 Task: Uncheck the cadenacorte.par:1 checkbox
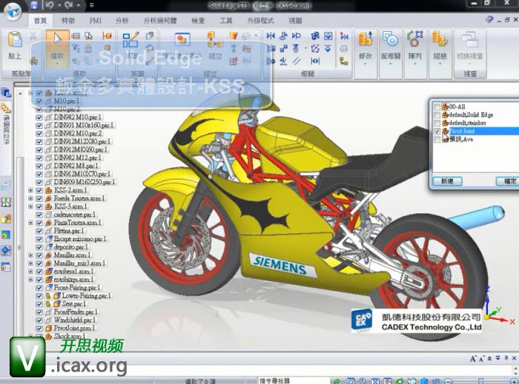pyautogui.click(x=39, y=215)
